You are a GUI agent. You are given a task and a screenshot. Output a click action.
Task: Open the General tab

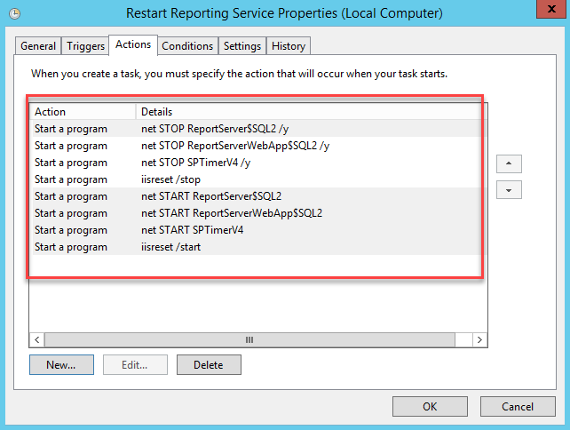click(x=38, y=46)
